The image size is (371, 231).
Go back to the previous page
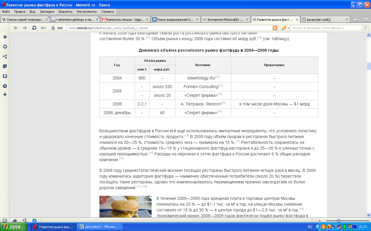coord(16,28)
